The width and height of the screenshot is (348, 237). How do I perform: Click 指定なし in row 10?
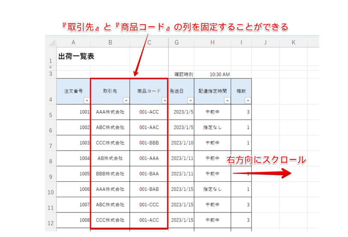[213, 189]
